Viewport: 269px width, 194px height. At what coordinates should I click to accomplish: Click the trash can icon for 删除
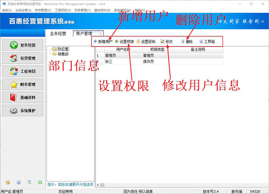pos(183,41)
